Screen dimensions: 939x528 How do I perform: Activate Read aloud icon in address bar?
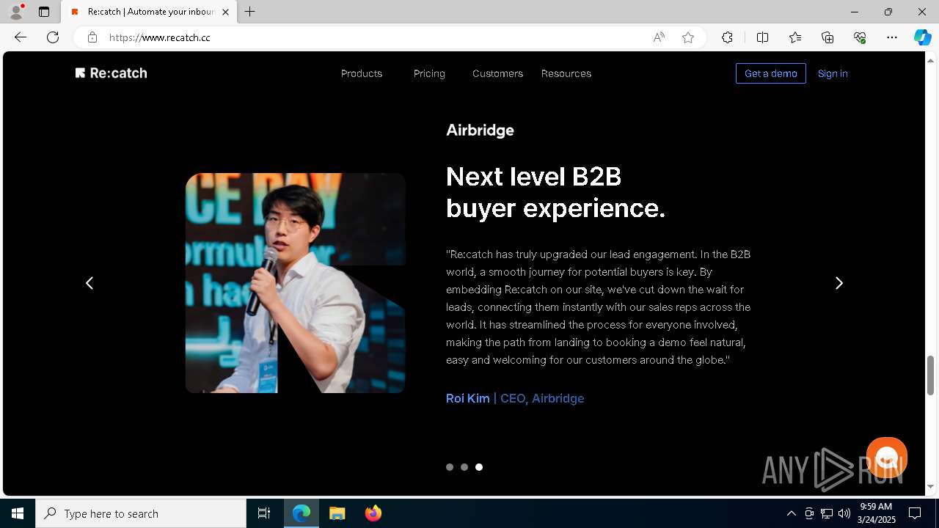(659, 37)
